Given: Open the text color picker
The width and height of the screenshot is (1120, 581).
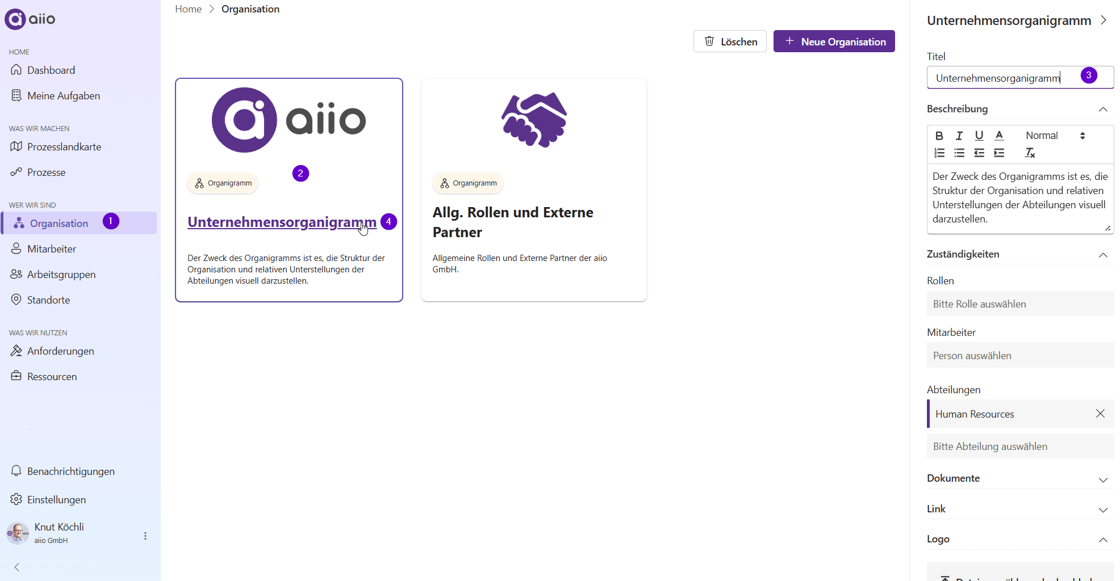Looking at the screenshot, I should point(1000,136).
